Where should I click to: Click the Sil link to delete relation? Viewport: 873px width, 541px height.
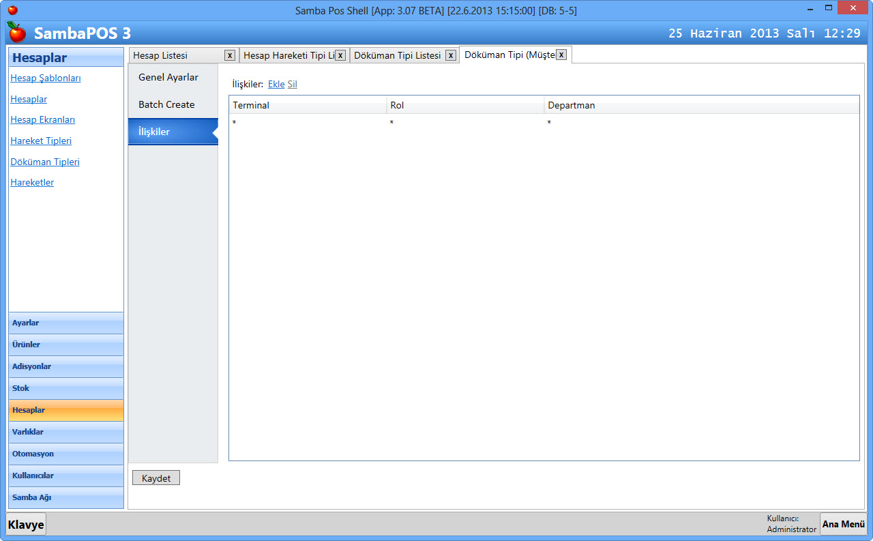click(x=292, y=85)
